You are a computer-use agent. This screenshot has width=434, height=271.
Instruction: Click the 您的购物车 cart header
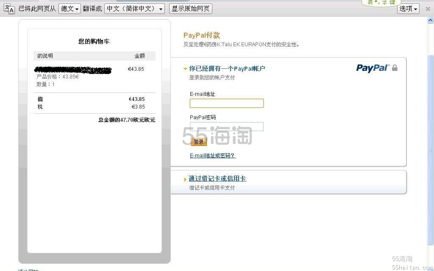coord(94,41)
